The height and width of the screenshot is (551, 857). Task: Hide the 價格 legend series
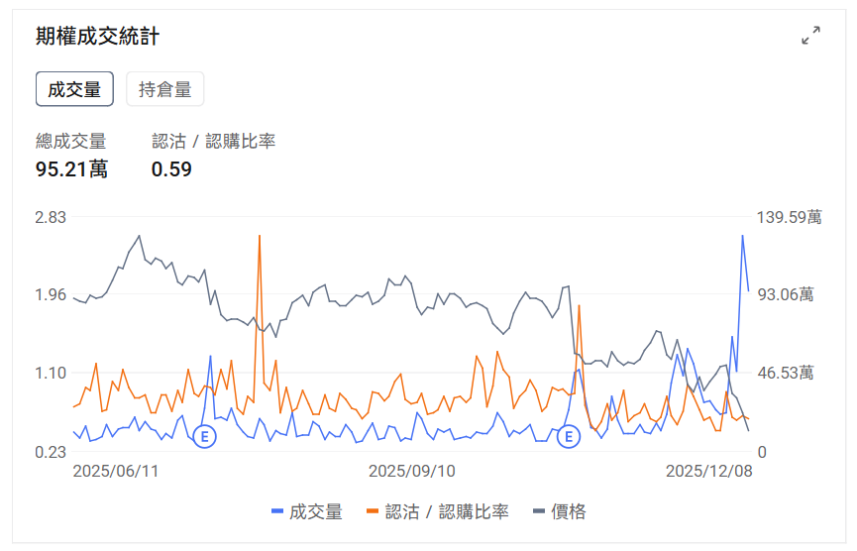pos(560,511)
